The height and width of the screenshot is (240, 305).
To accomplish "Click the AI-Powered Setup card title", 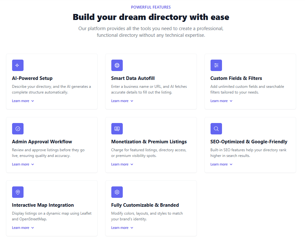I will pos(32,78).
